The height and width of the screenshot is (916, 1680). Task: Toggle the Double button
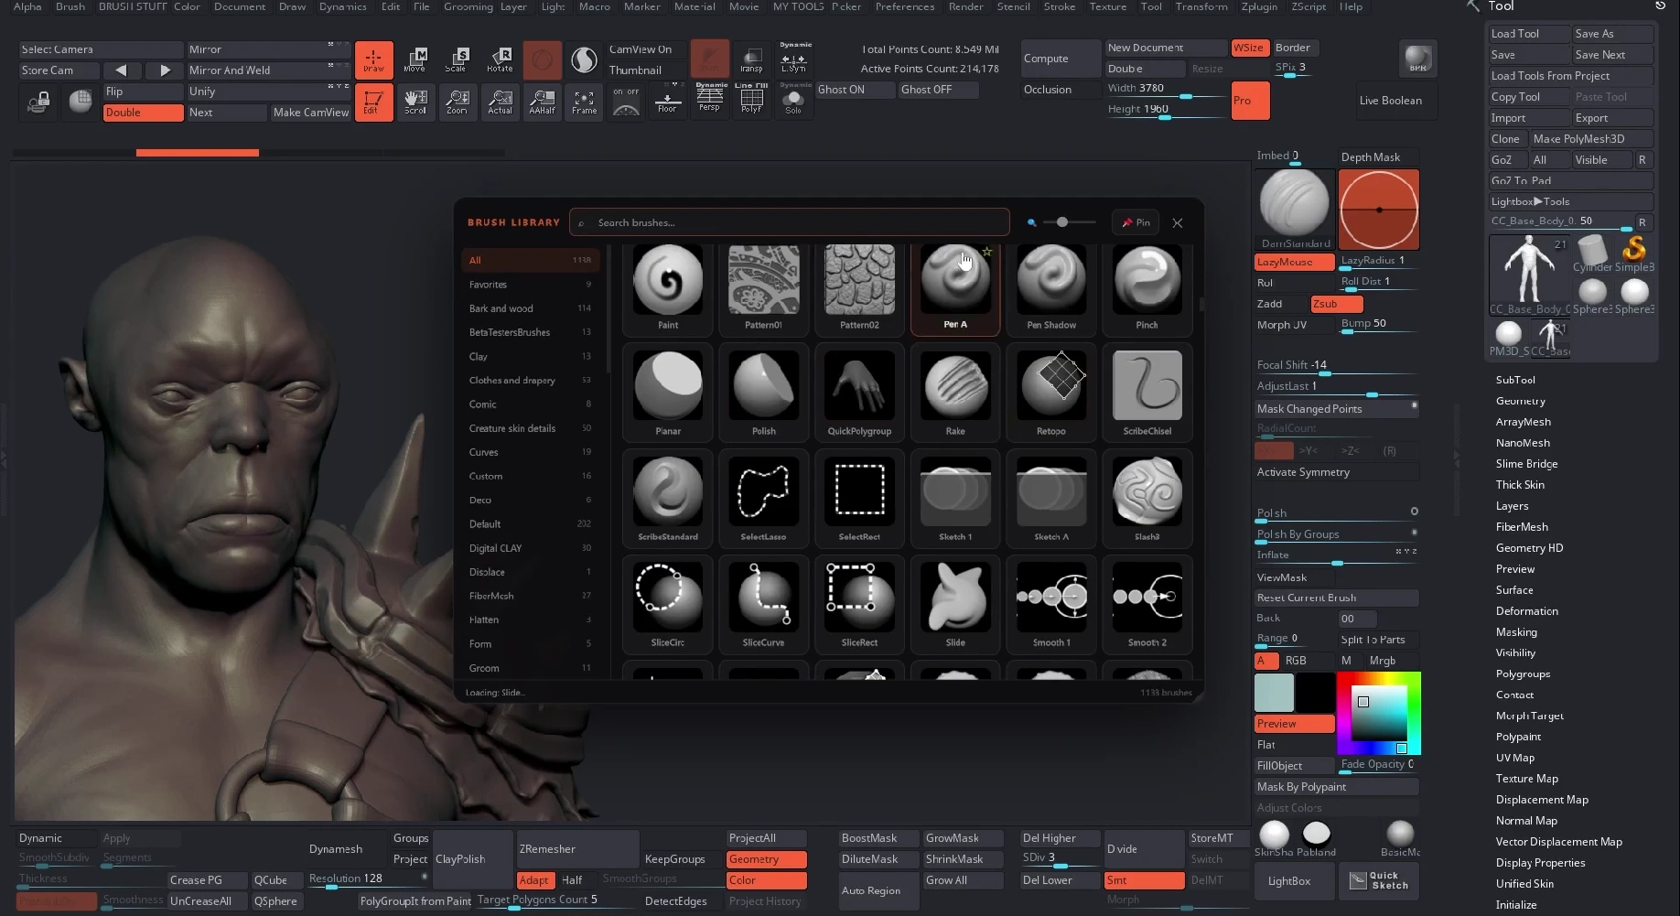click(x=143, y=113)
